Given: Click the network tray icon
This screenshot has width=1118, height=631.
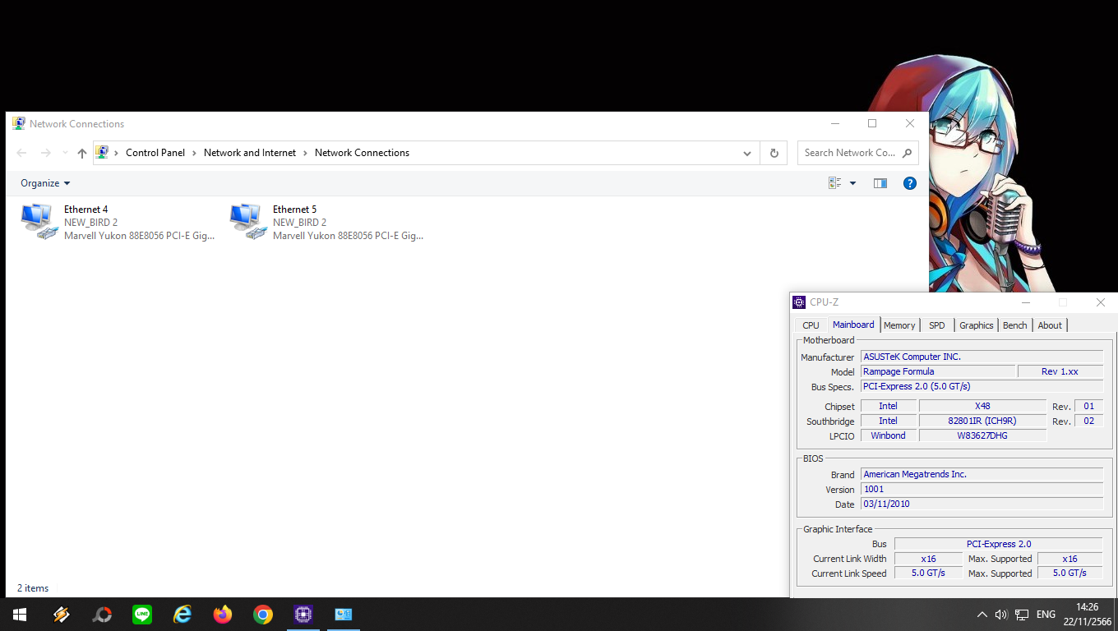Looking at the screenshot, I should click(x=1022, y=615).
